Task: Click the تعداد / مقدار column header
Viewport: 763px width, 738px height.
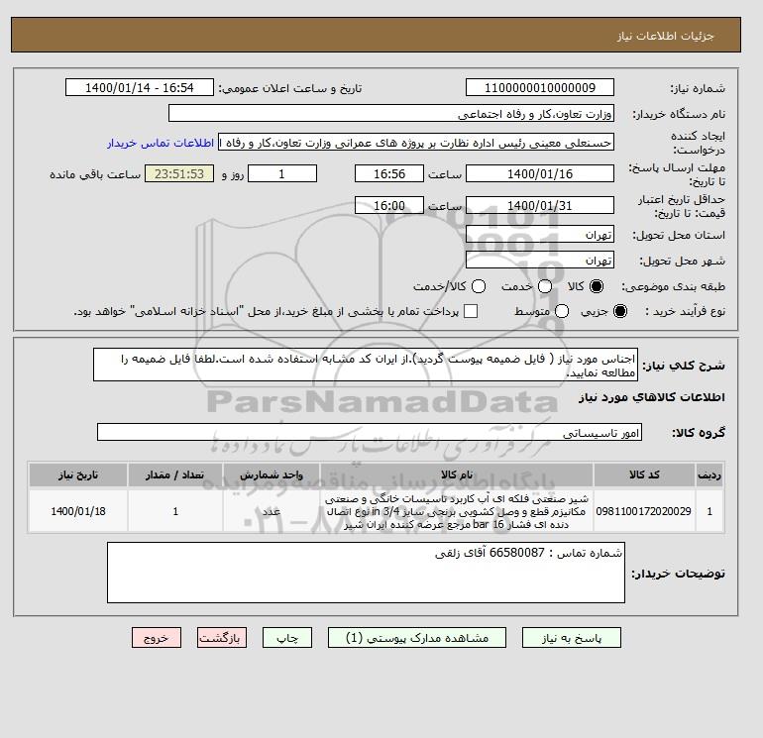Action: 175,474
